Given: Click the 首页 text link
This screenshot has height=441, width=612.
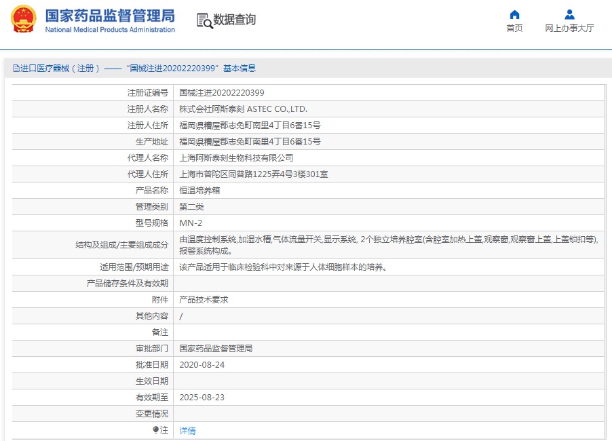Looking at the screenshot, I should pos(514,28).
